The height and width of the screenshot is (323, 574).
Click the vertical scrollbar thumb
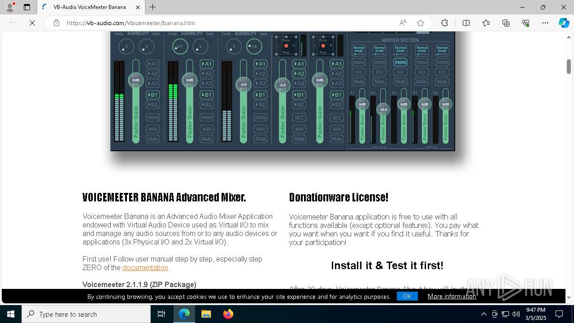point(569,66)
